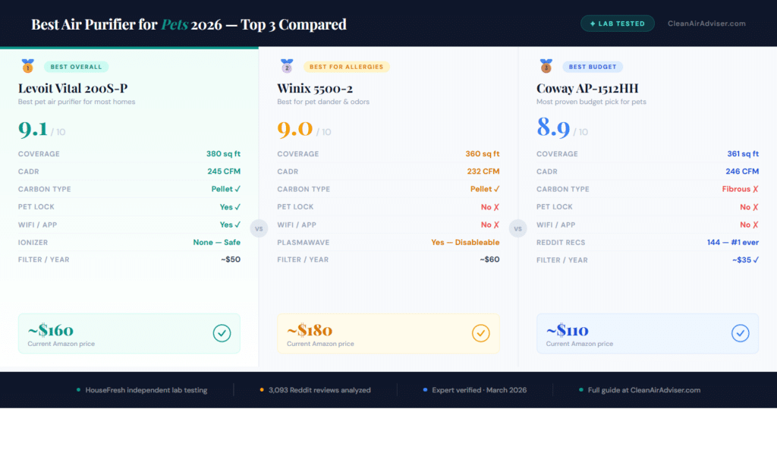Click the subtitle Best pet air purifier for most homes
Image resolution: width=777 pixels, height=450 pixels.
point(77,102)
